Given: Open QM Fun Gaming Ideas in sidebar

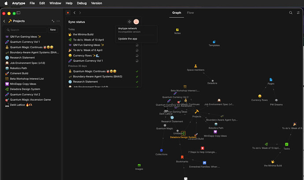Looking at the screenshot, I should click(32, 37).
